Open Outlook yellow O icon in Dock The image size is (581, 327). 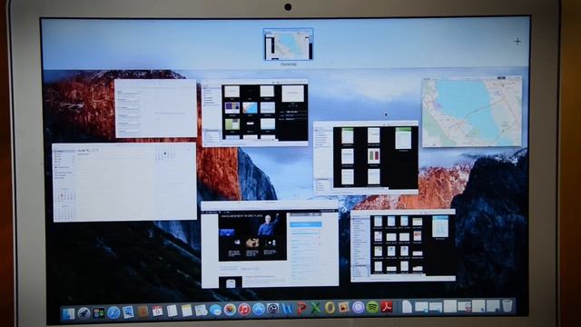tap(330, 308)
